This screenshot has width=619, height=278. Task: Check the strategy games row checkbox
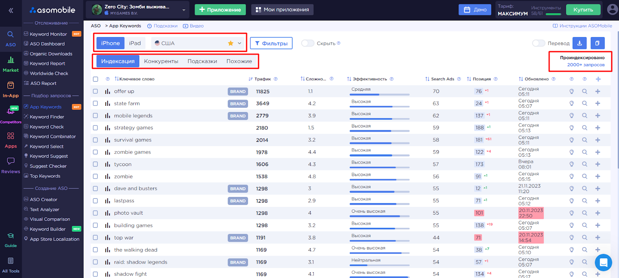pos(96,128)
